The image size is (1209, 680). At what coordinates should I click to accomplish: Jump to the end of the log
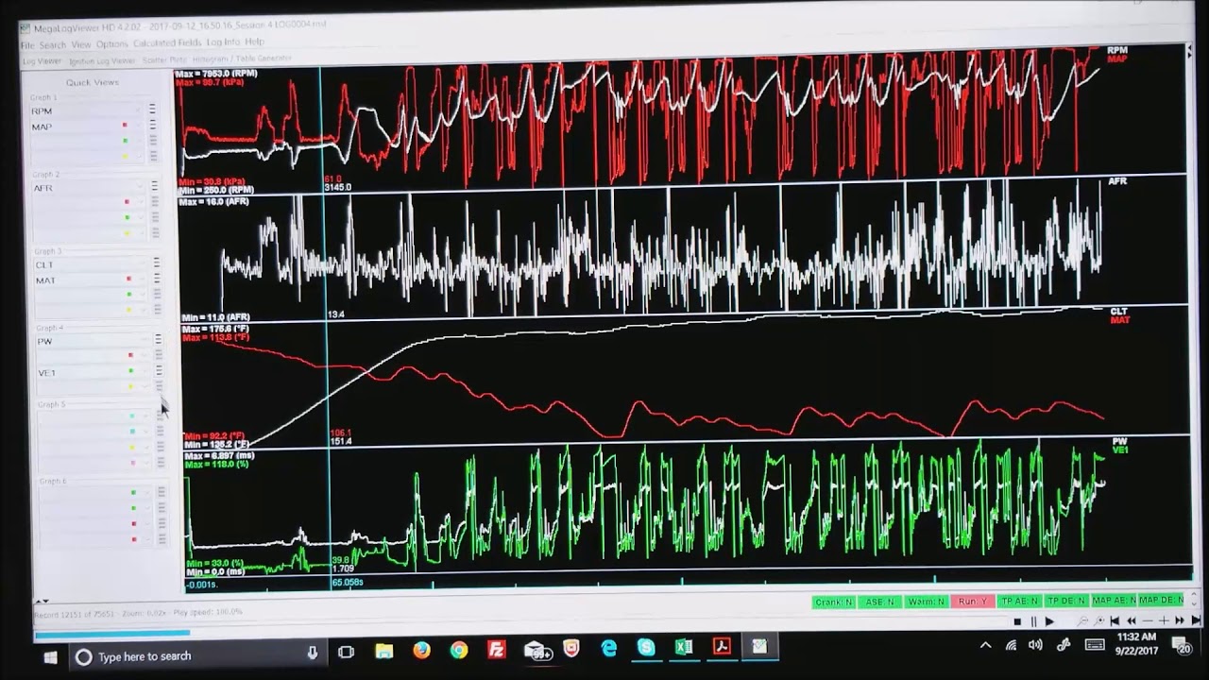1196,620
